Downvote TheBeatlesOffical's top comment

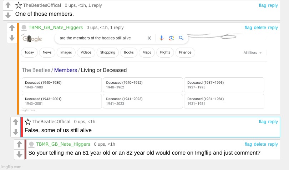pyautogui.click(x=8, y=15)
